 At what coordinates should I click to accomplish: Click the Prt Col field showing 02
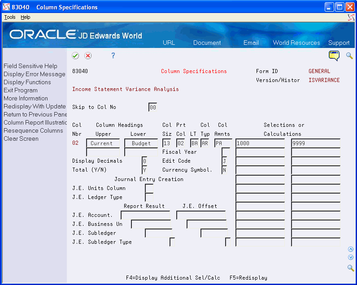(x=180, y=143)
